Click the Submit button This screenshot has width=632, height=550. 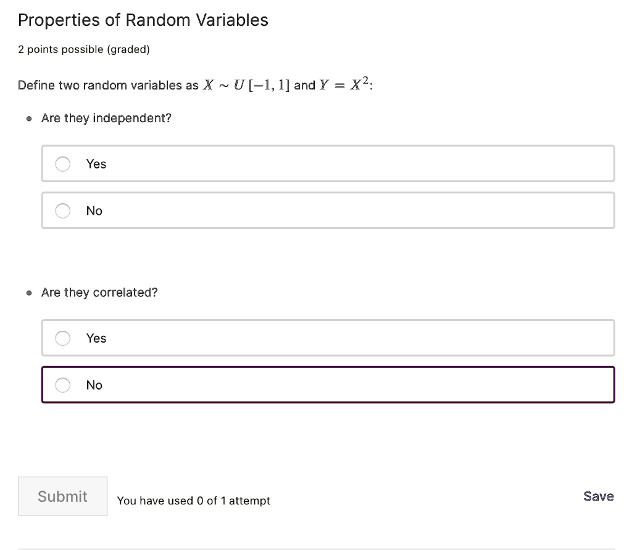pyautogui.click(x=62, y=496)
